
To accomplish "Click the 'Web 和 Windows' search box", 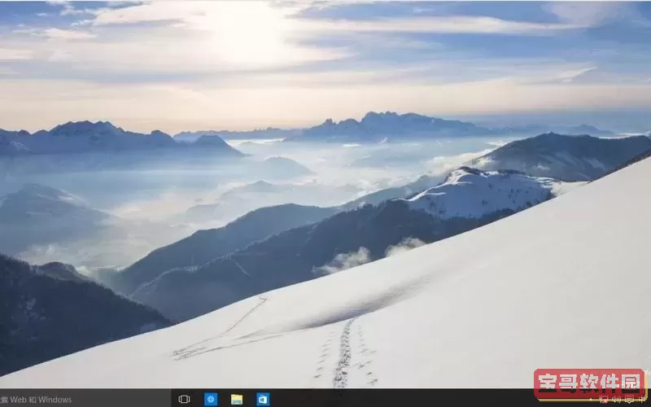I will (x=85, y=399).
